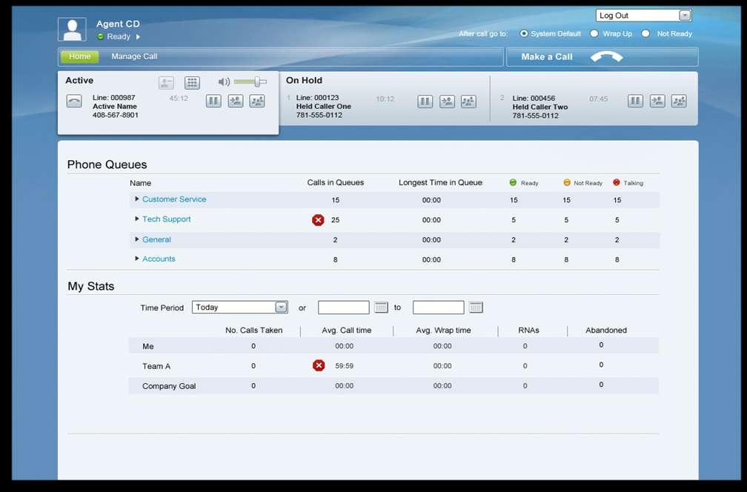The image size is (747, 492).
Task: Open the Ready status arrow menu
Action: pos(138,36)
